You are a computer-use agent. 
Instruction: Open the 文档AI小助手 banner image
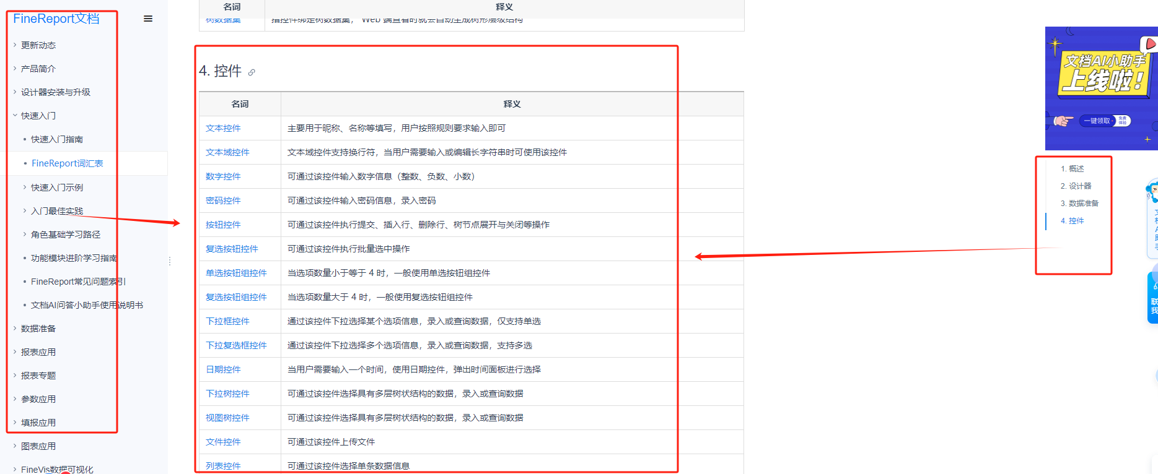[x=1101, y=88]
